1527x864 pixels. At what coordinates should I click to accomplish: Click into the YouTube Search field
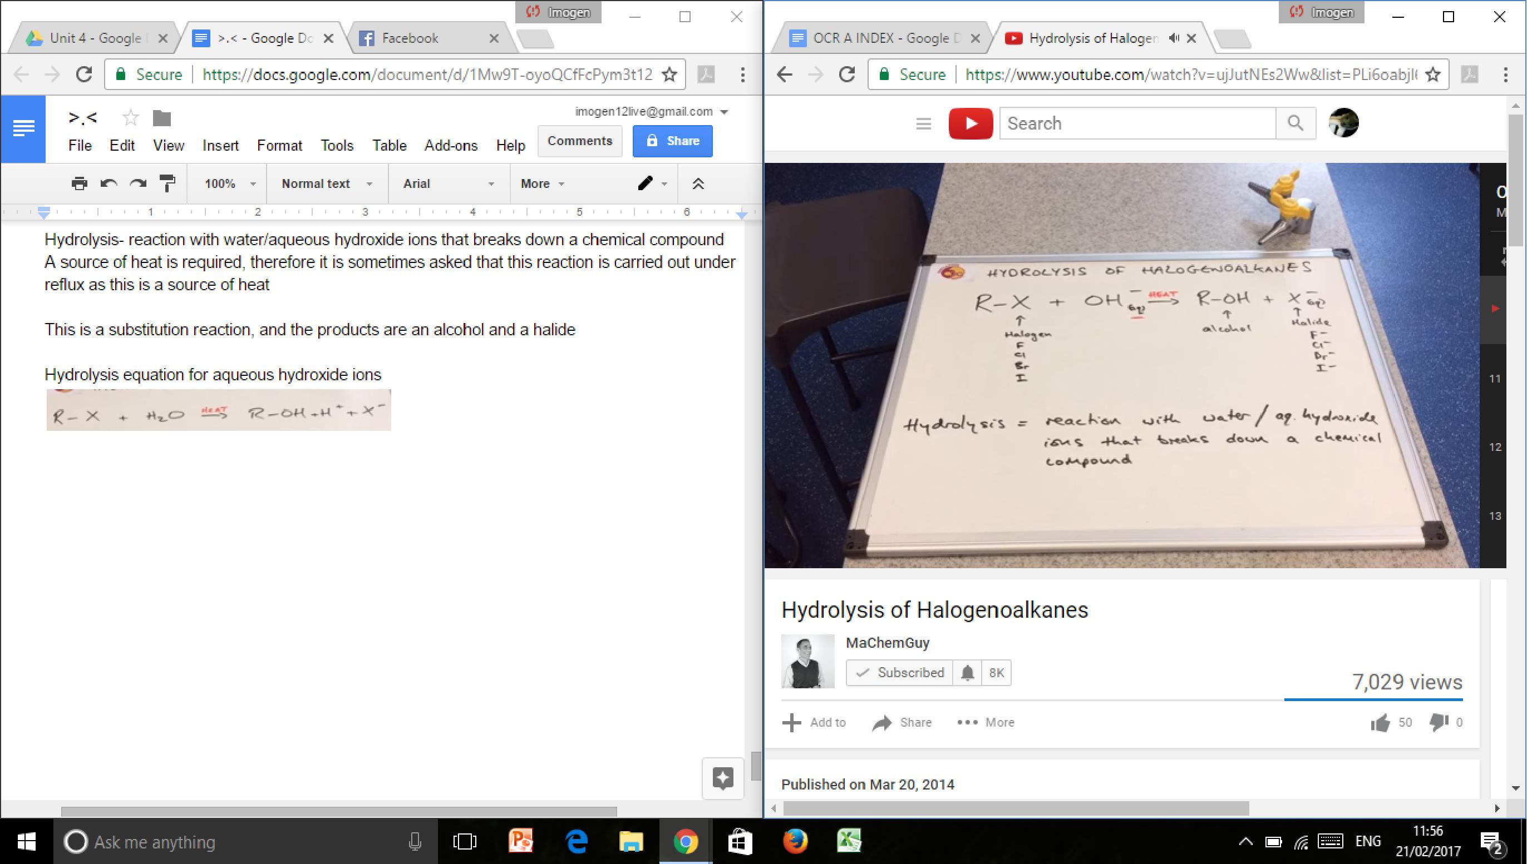(1137, 123)
